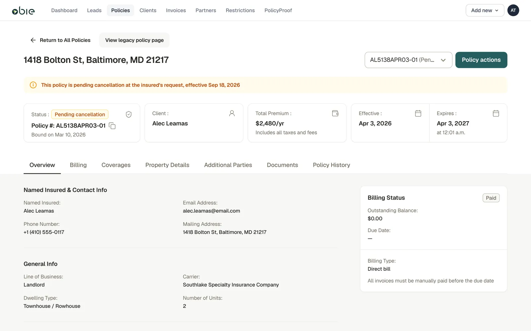Click the $0.00 outstanding balance

click(x=375, y=218)
